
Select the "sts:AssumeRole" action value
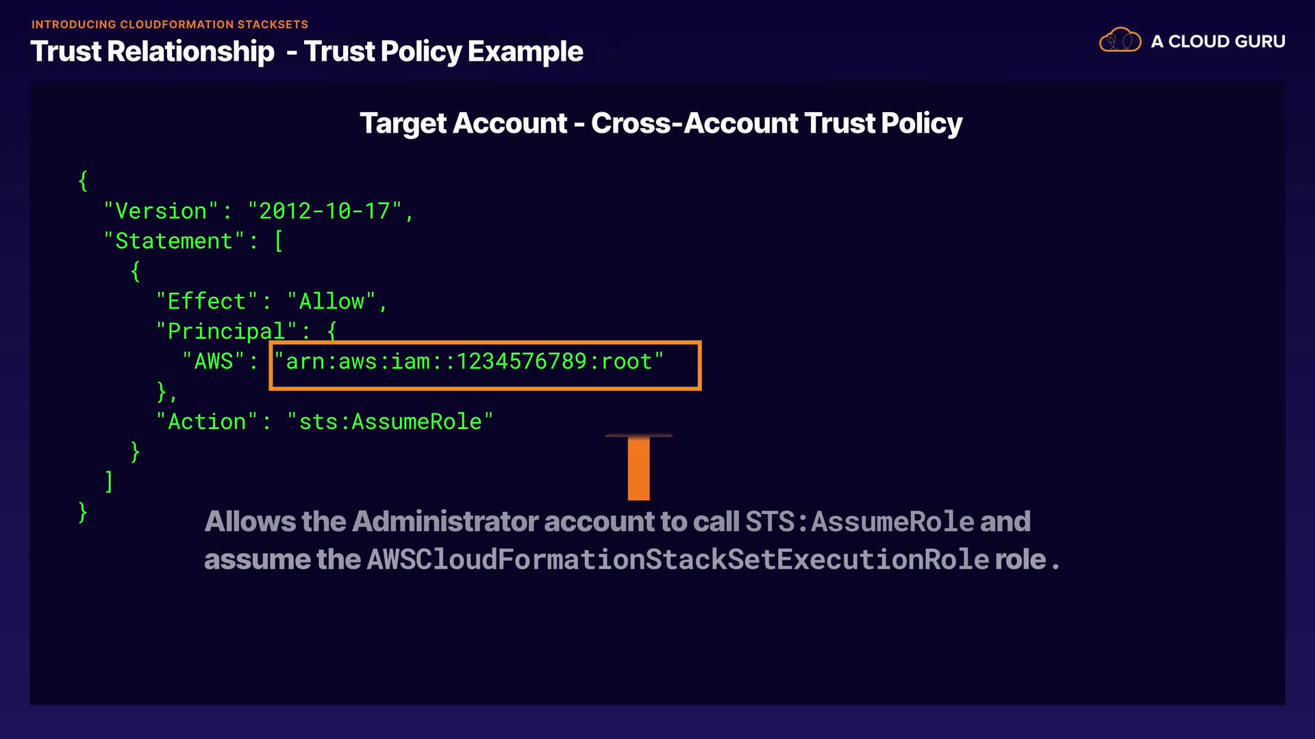[x=390, y=422]
